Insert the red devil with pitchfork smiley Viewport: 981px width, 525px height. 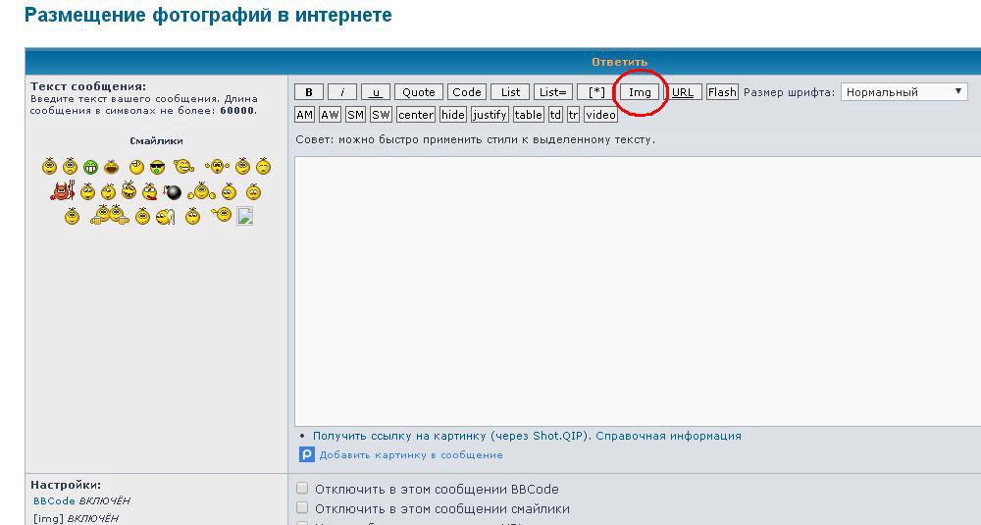tap(63, 190)
